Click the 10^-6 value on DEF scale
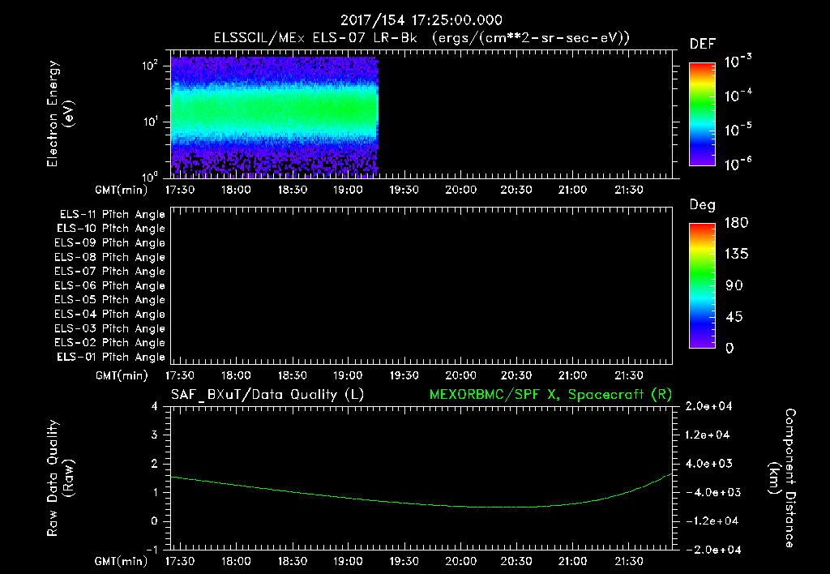Screen dimensions: 830x574 point(738,164)
